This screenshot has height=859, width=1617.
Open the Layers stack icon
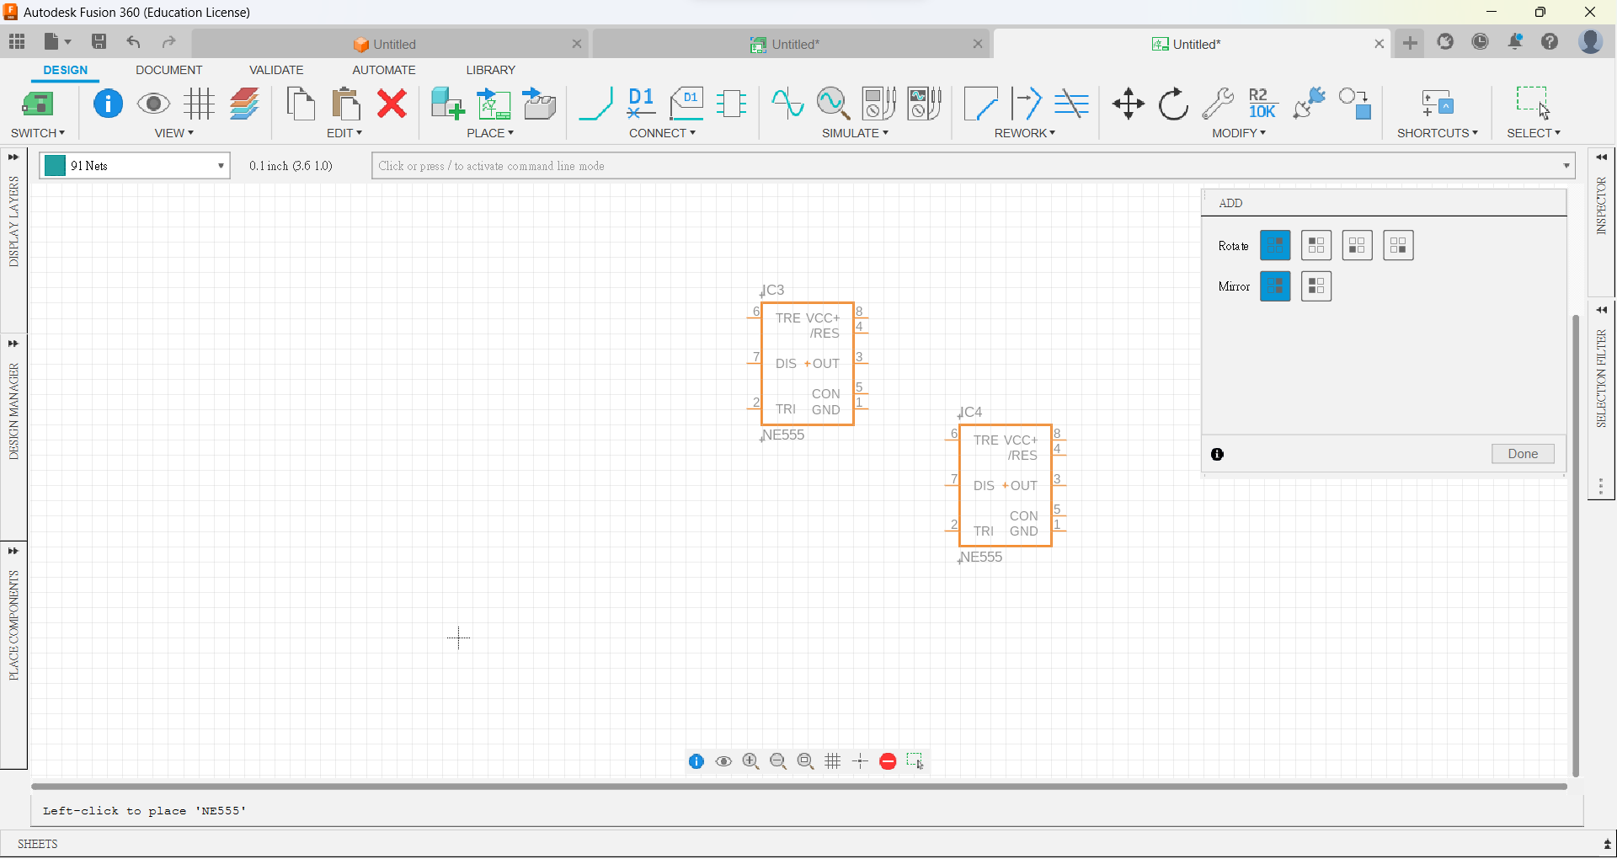[244, 104]
